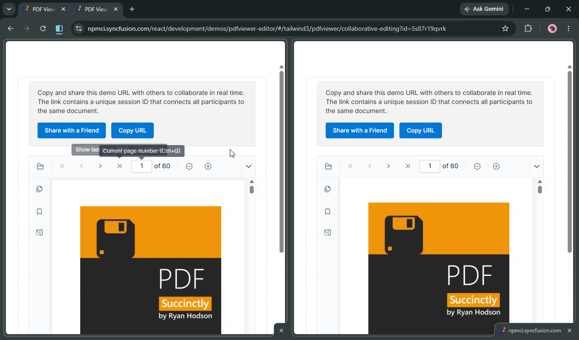
Task: Click right page's outer vertical scrollbar
Action: coord(570,161)
